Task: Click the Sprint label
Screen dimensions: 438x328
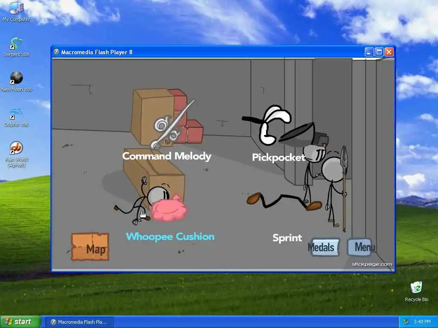Action: [x=287, y=238]
